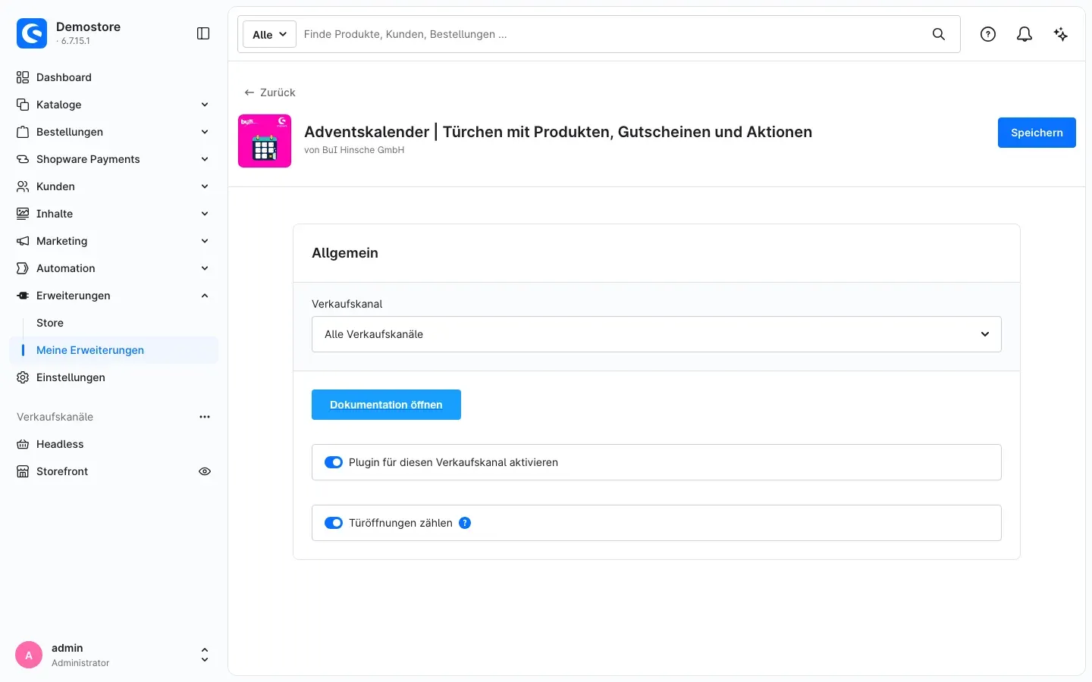Image resolution: width=1092 pixels, height=682 pixels.
Task: Toggle the Türöffnungen zählen switch
Action: (x=334, y=523)
